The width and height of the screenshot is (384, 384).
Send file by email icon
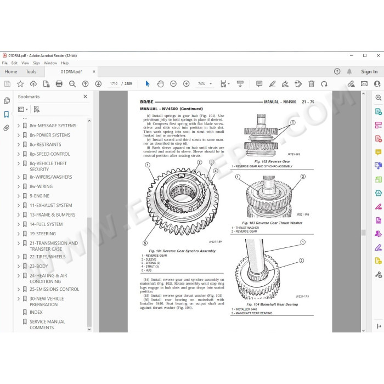(364, 84)
